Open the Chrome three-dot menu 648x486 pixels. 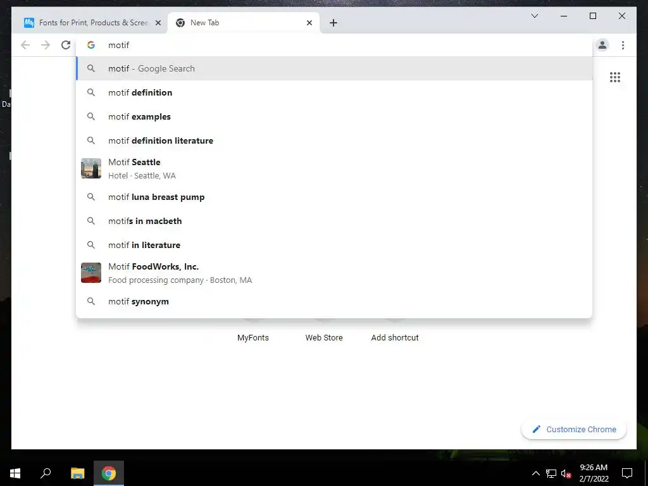pyautogui.click(x=623, y=45)
